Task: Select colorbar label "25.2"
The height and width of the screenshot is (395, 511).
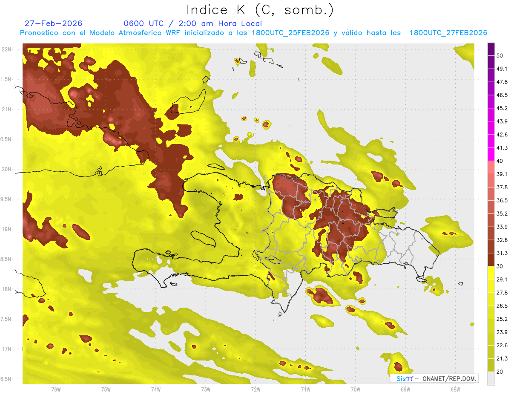Action: [502, 319]
